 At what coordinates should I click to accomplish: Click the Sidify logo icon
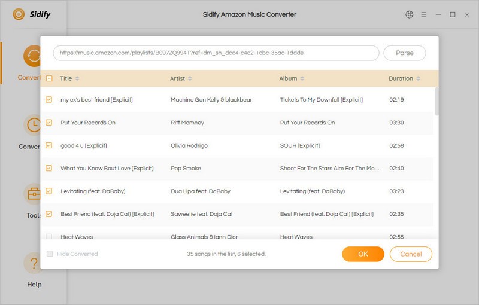pos(19,14)
